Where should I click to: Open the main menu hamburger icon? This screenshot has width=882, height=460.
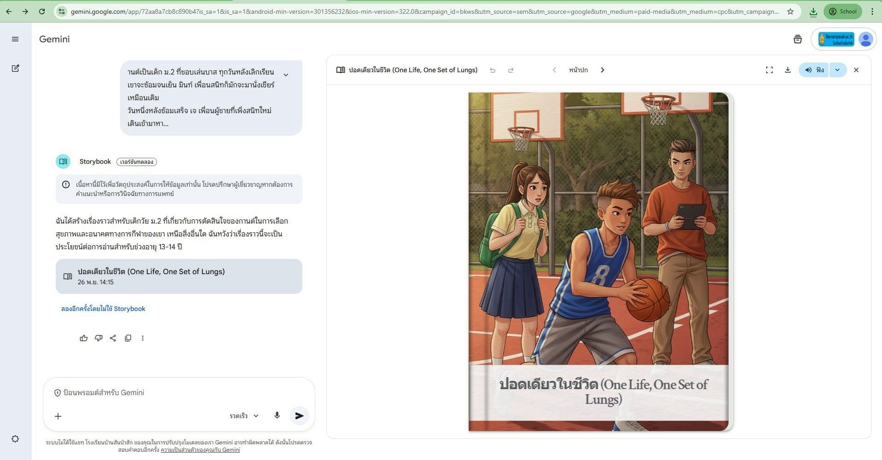coord(15,39)
